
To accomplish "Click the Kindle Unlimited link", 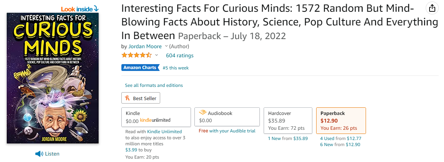I will click(164, 132).
